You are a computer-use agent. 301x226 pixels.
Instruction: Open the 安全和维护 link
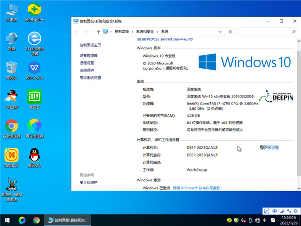pos(88,182)
